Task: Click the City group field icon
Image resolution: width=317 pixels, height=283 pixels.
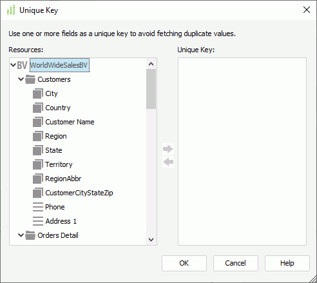Action: click(38, 93)
